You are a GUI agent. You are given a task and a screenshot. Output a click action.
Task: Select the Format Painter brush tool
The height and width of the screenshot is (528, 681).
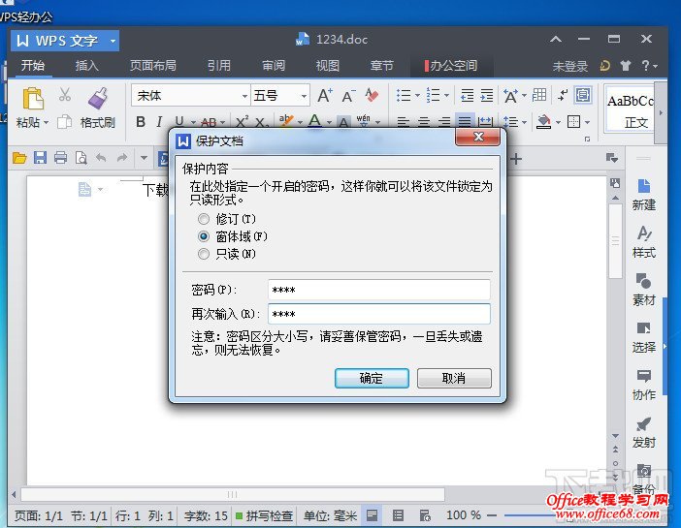pos(98,98)
